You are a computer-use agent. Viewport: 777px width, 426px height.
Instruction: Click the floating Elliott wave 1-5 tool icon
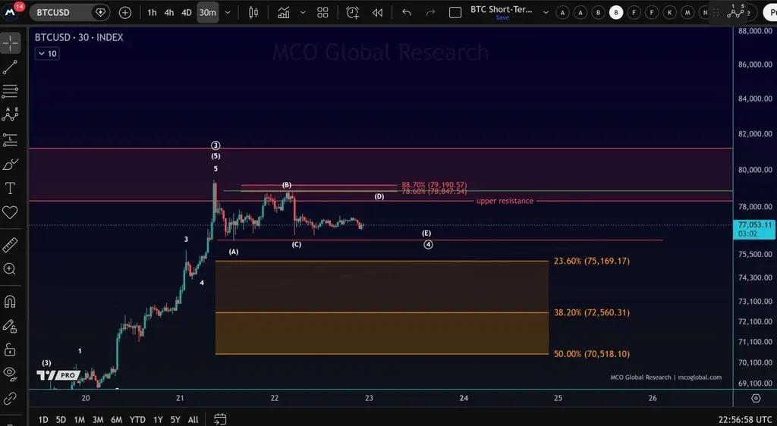736,11
